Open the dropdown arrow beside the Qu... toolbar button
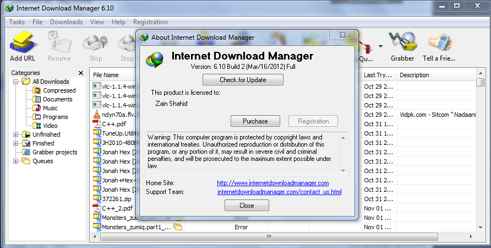The width and height of the screenshot is (491, 248). [380, 46]
